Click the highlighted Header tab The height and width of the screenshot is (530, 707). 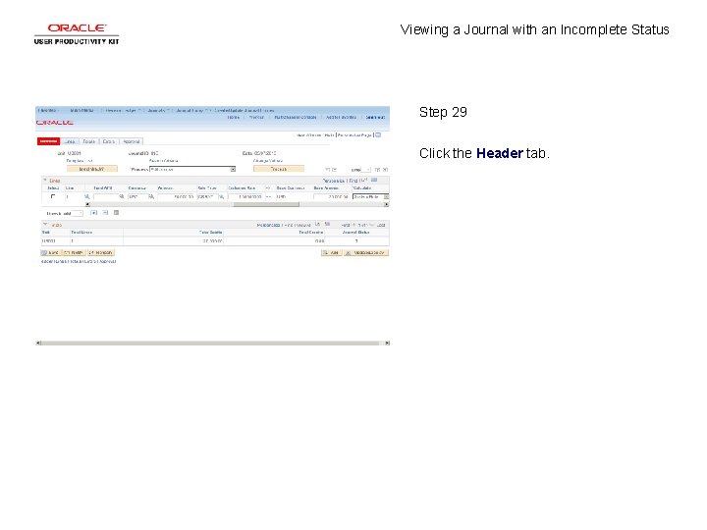(48, 141)
